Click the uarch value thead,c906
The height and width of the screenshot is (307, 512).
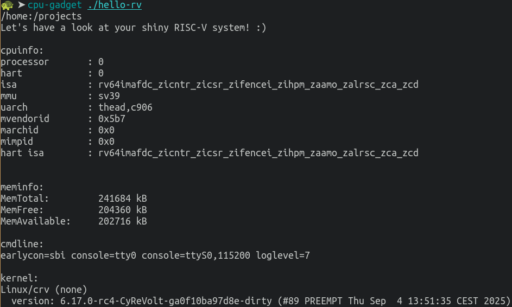pos(125,107)
